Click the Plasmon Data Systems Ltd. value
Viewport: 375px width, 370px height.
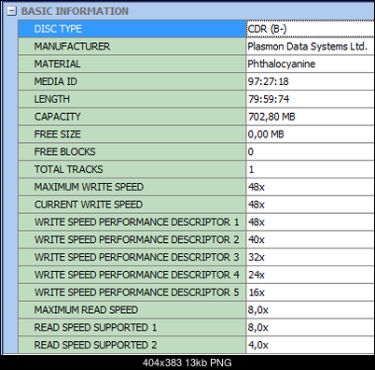(308, 47)
